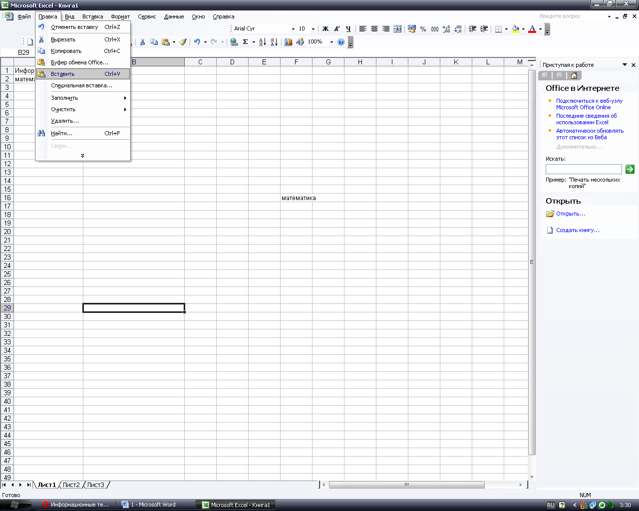Sort descending with the Я-A down arrow icon
The image size is (639, 511).
point(274,42)
